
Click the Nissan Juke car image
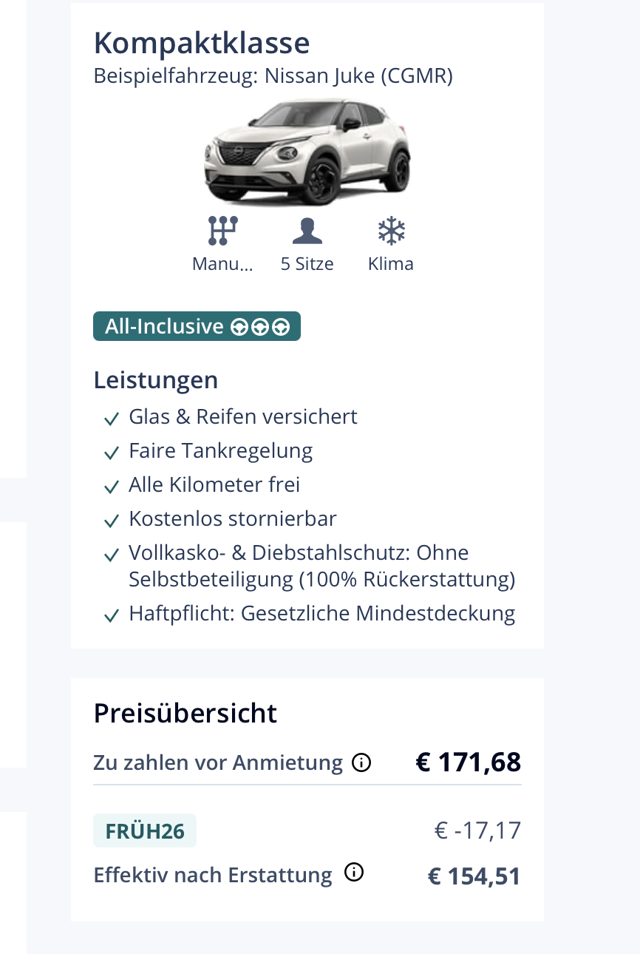pyautogui.click(x=307, y=152)
